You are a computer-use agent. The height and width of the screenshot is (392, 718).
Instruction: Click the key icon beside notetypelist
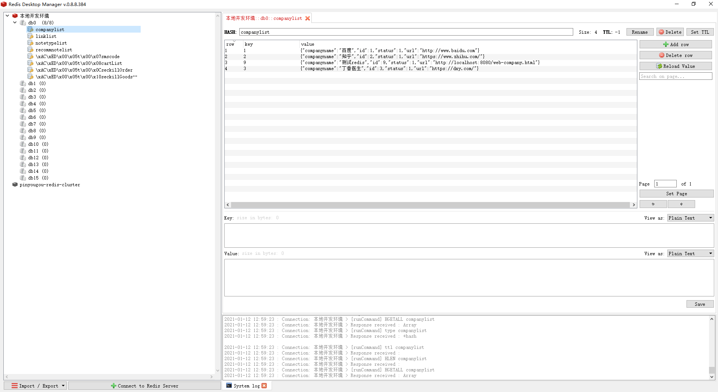pos(30,43)
